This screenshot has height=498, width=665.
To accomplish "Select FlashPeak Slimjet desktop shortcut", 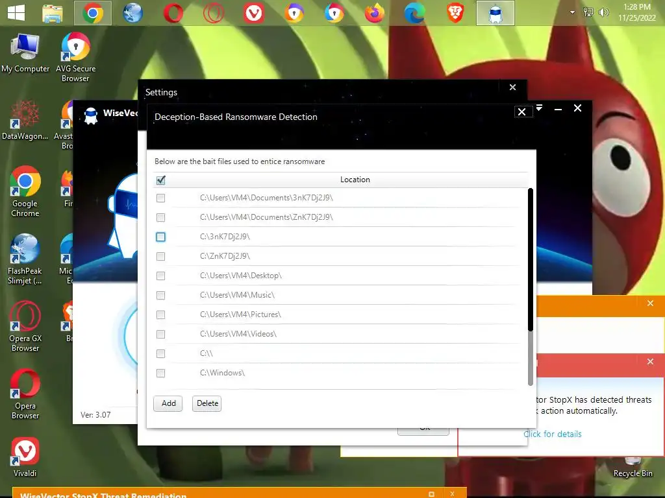I will 25,259.
